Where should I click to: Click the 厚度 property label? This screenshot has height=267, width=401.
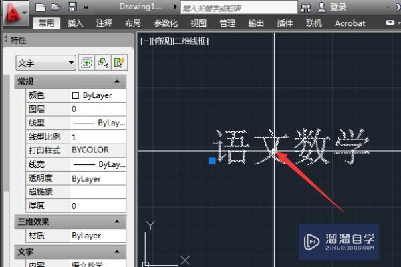coord(37,206)
